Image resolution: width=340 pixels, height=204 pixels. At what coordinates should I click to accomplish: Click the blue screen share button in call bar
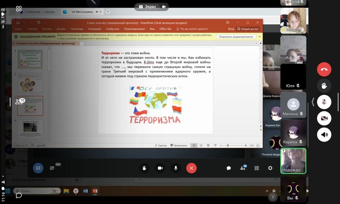(x=38, y=168)
